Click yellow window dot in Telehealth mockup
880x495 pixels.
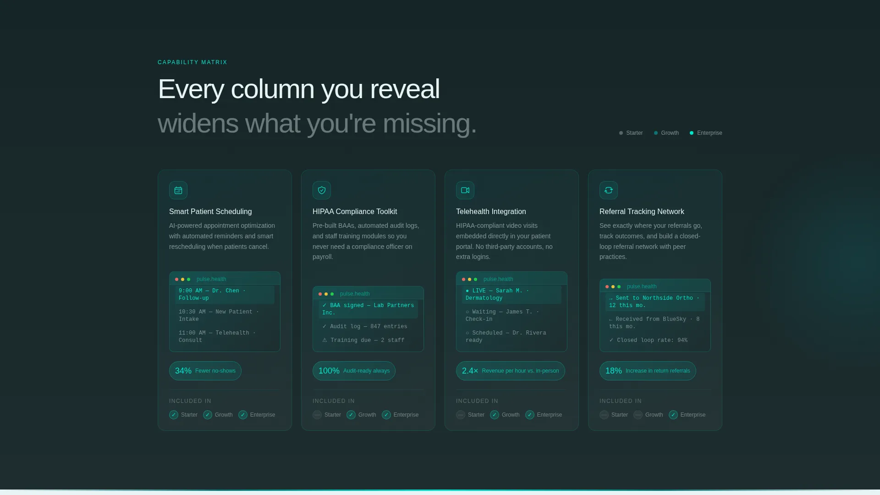click(470, 279)
